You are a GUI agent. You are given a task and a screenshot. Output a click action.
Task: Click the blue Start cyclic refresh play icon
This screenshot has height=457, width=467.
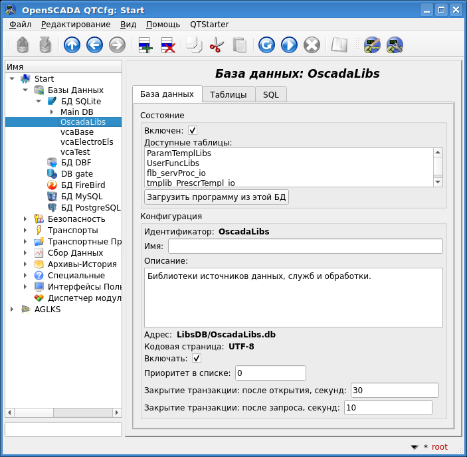[x=289, y=45]
